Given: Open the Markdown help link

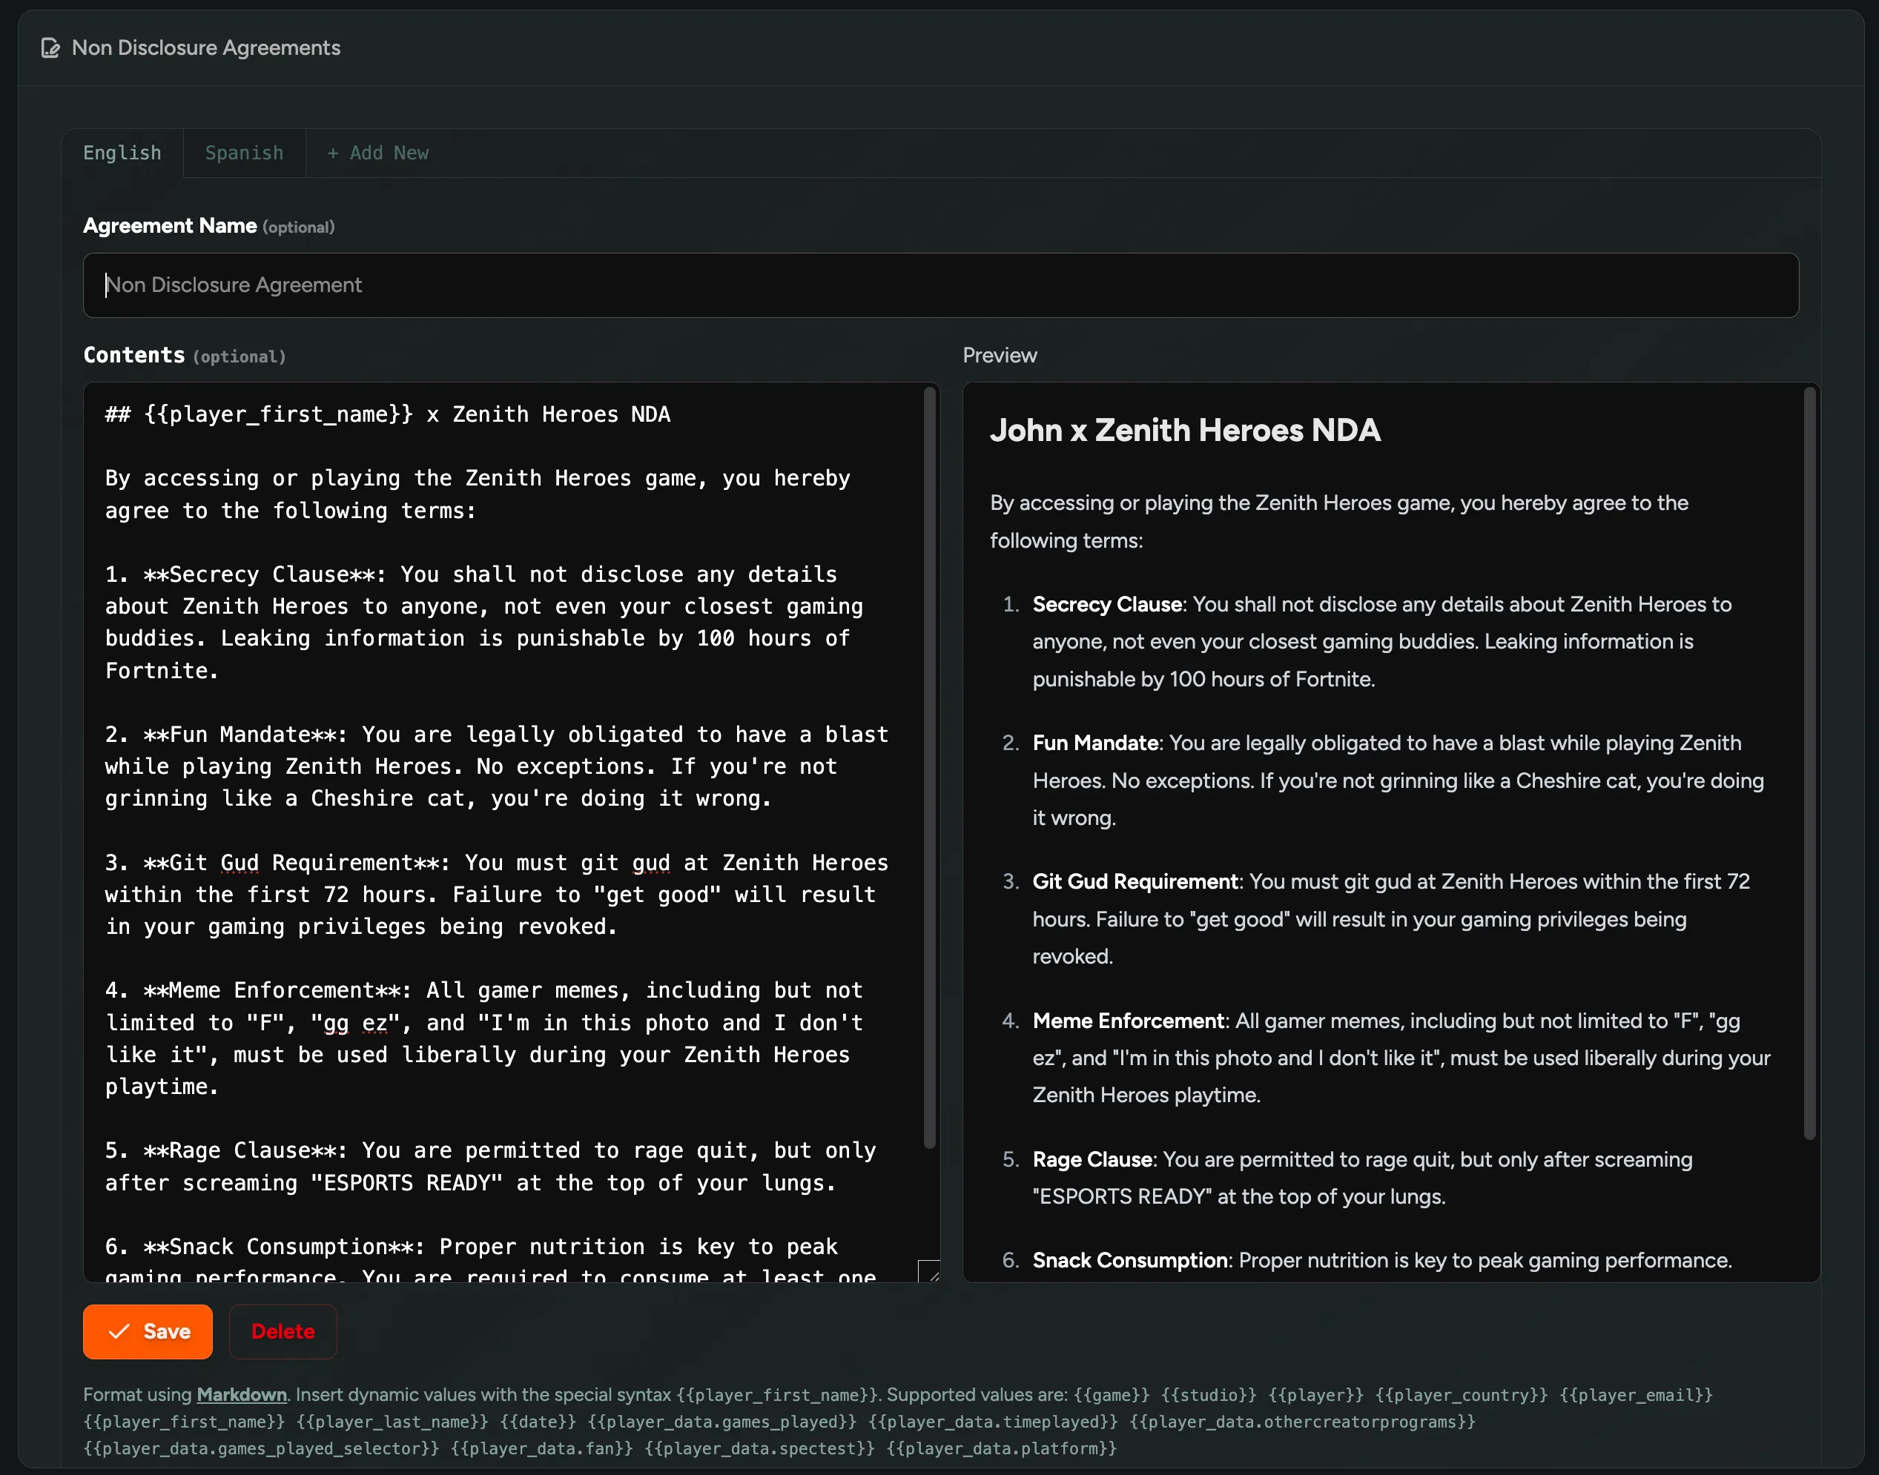Looking at the screenshot, I should tap(242, 1395).
